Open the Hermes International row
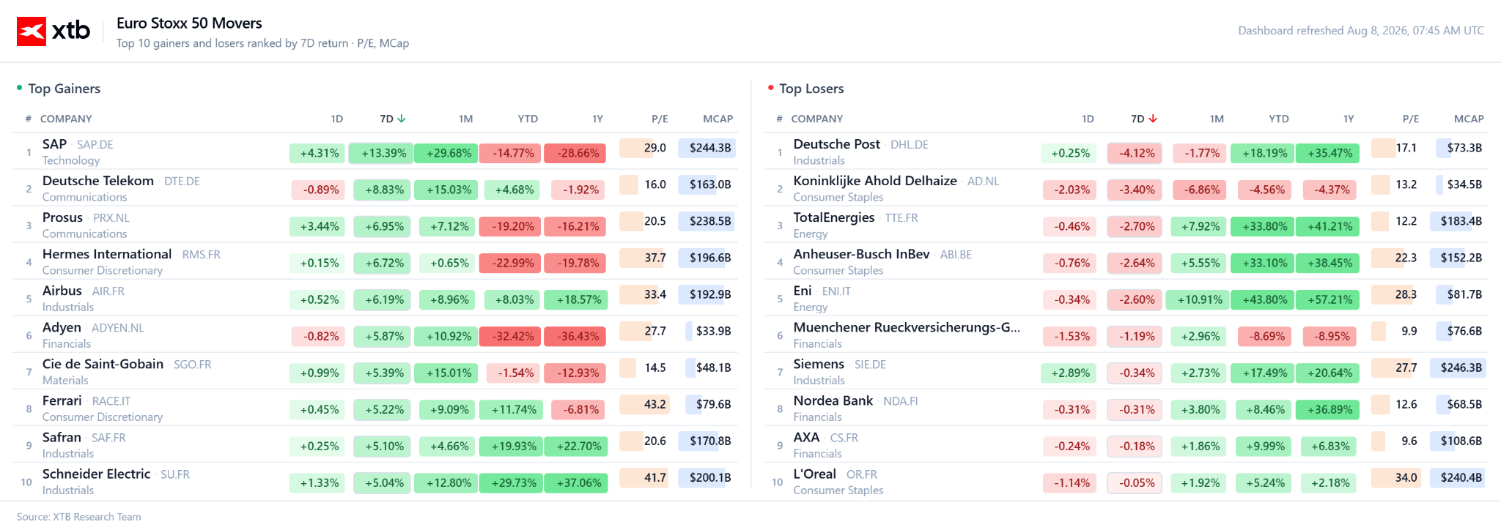The image size is (1501, 530). (375, 261)
